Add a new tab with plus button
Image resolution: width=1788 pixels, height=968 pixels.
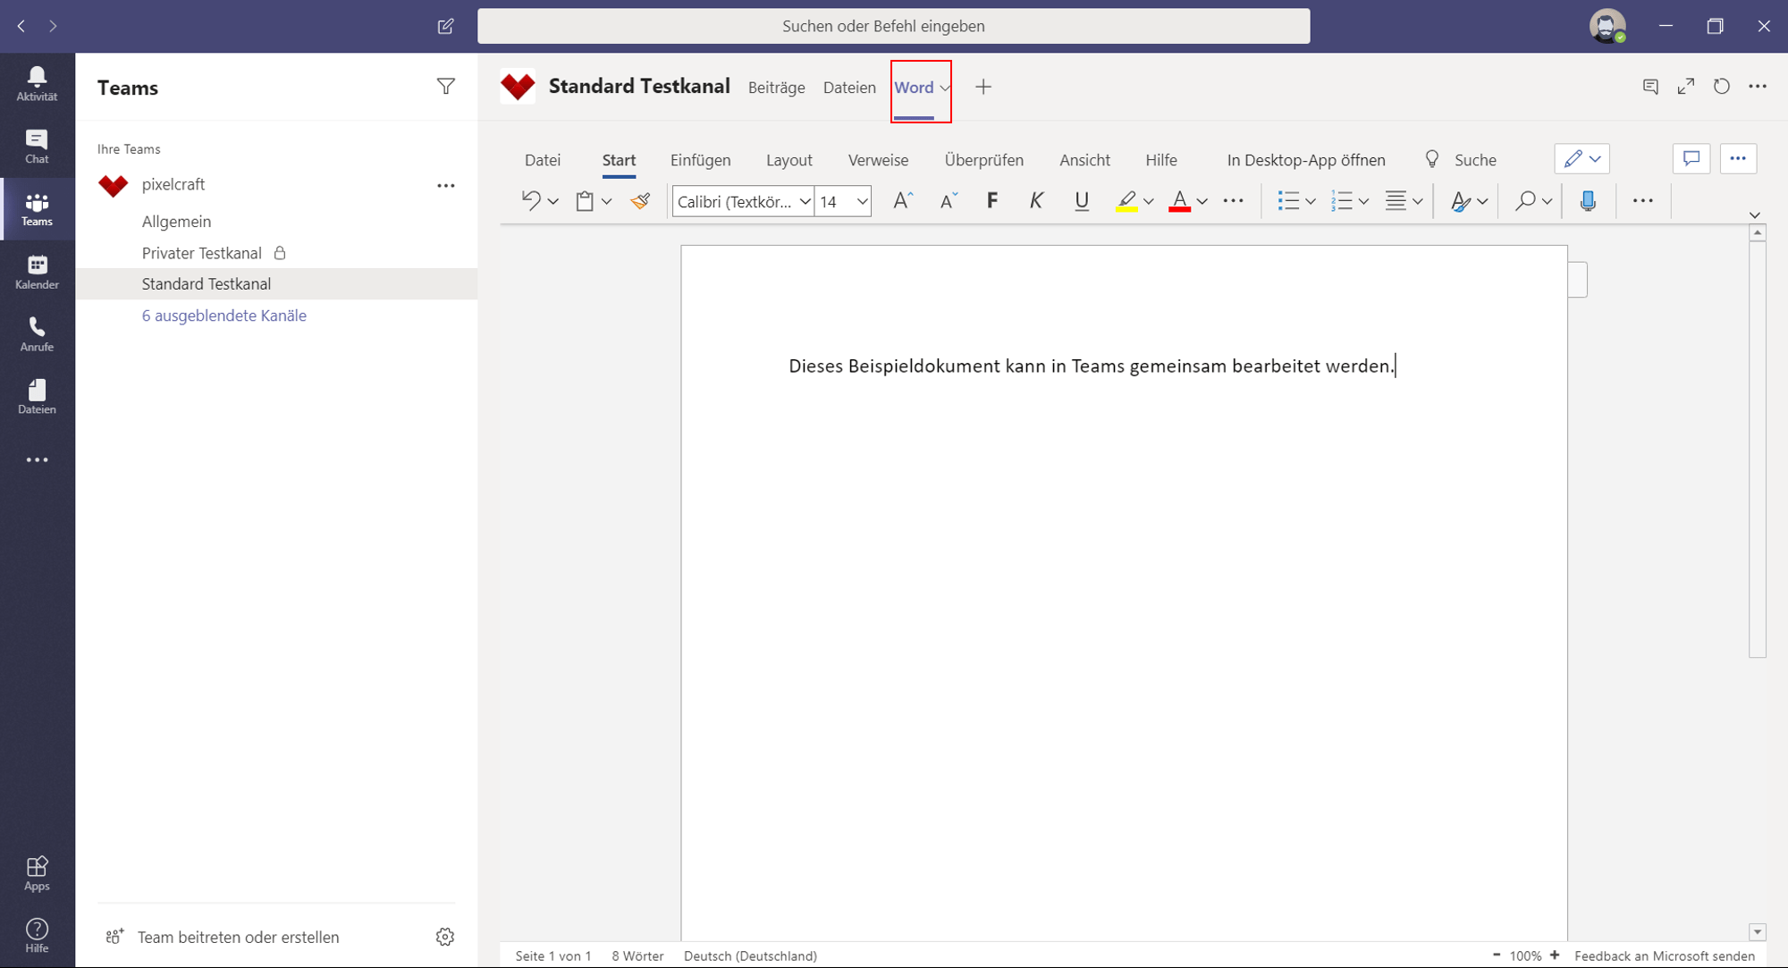pyautogui.click(x=983, y=87)
